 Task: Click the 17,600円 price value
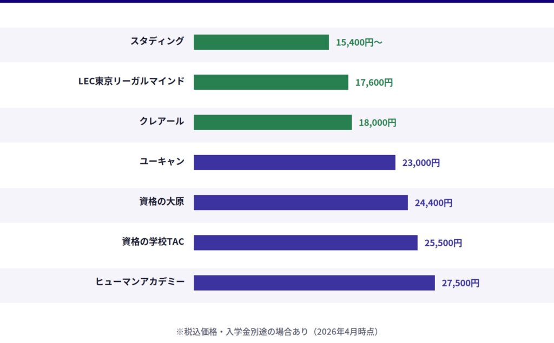tap(374, 83)
